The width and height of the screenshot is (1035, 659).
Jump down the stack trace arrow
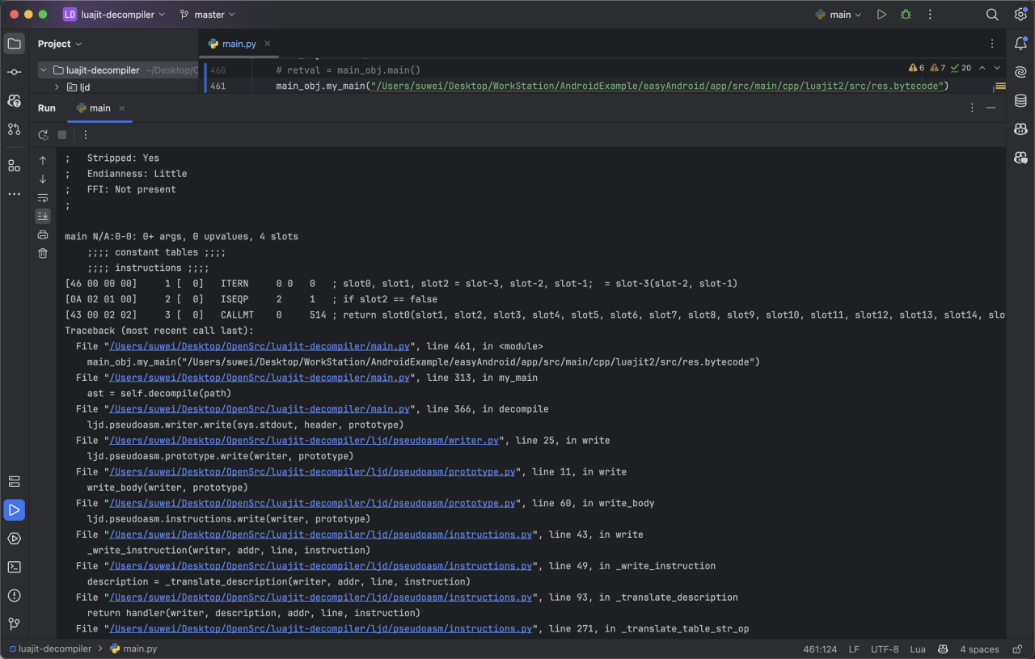[43, 179]
